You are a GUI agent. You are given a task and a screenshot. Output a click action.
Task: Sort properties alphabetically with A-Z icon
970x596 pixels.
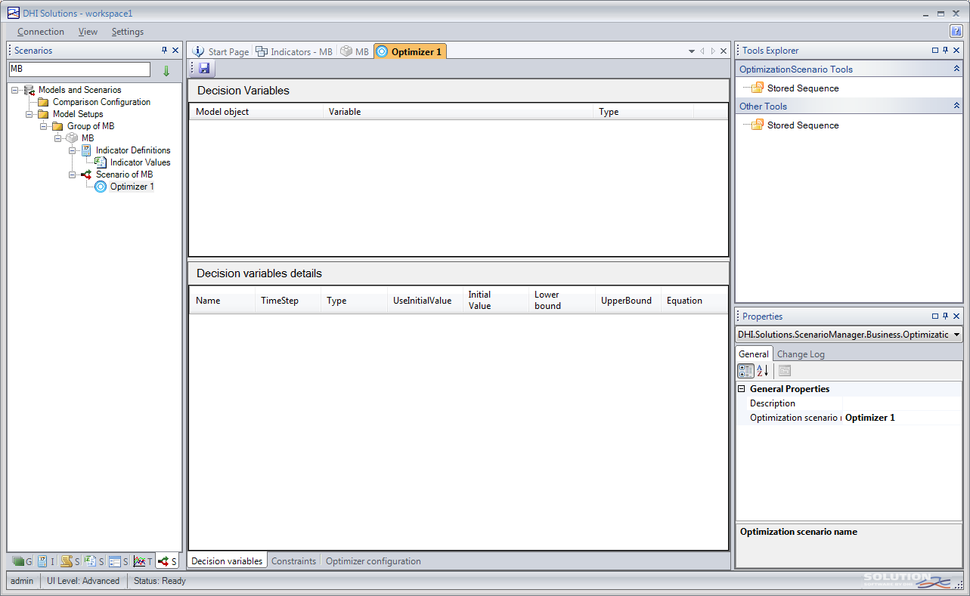point(762,371)
